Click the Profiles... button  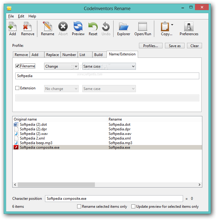click(x=151, y=46)
